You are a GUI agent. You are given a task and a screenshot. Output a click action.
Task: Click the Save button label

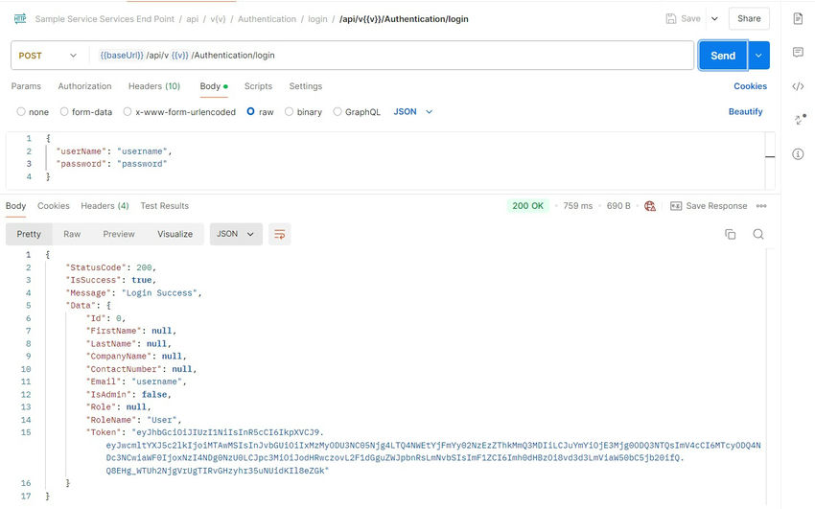click(x=690, y=19)
